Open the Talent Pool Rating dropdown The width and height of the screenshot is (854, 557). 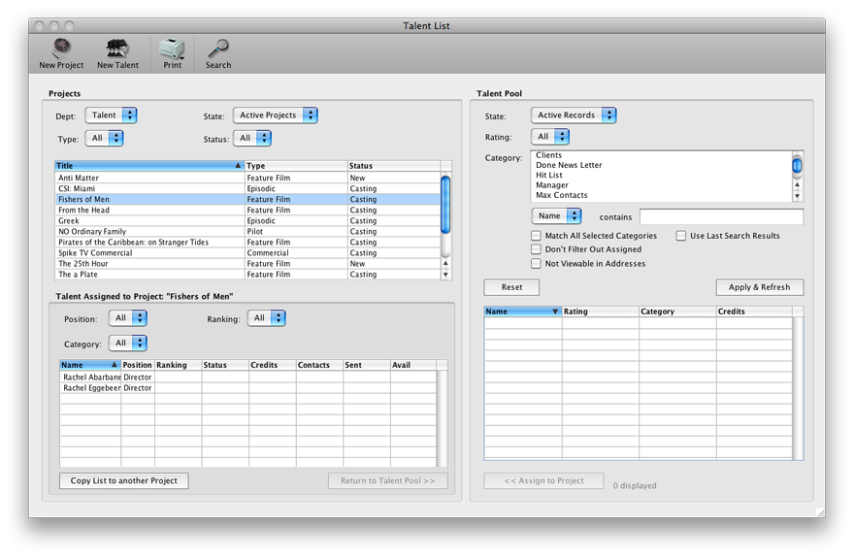[x=550, y=137]
